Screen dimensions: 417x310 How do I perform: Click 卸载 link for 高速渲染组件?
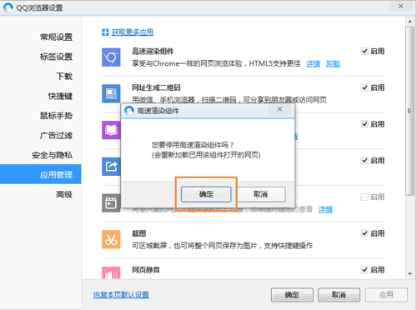333,63
